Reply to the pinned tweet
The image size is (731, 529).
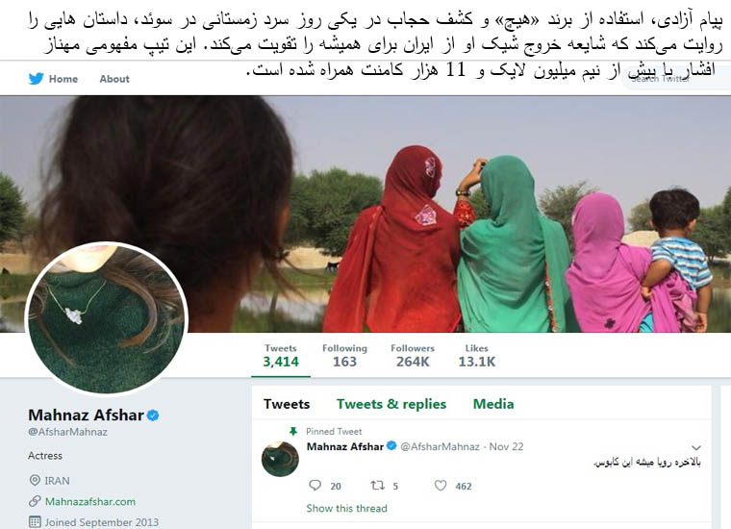[x=315, y=485]
